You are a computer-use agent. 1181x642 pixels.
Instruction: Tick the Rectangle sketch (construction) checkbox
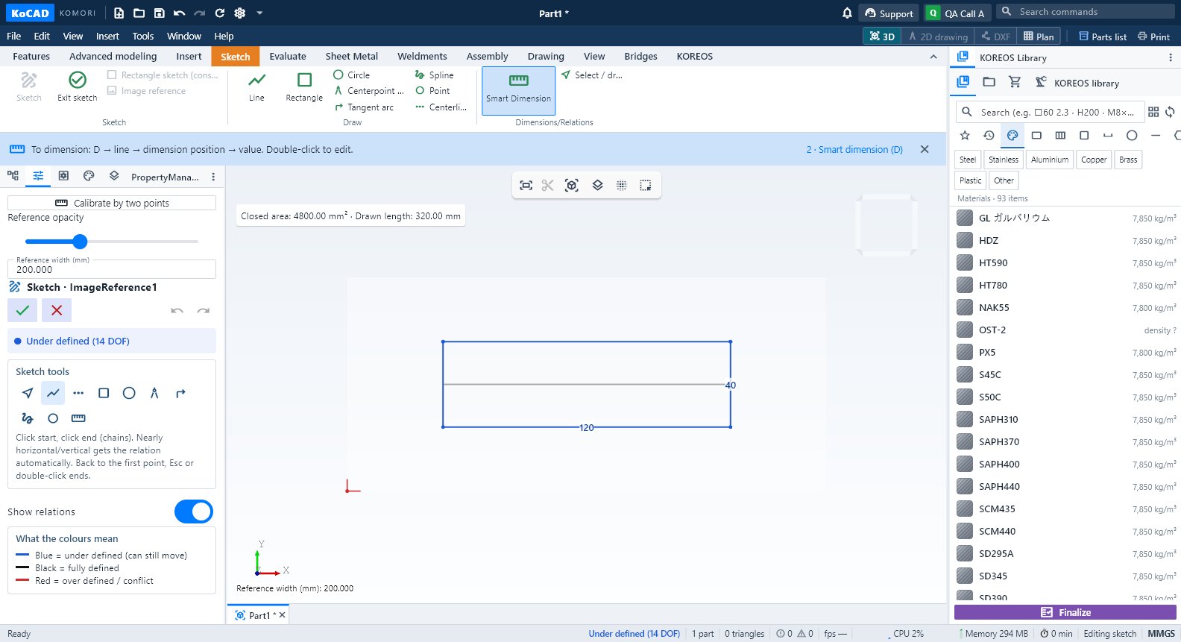coord(112,75)
